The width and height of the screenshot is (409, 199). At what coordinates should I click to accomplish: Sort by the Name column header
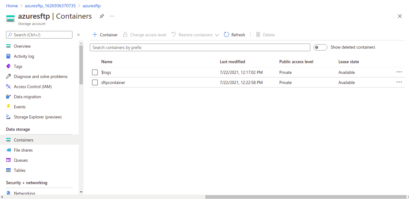(x=107, y=62)
